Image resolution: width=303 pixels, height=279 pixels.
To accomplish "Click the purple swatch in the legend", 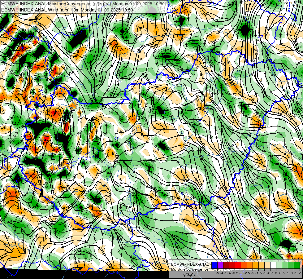I will click(x=220, y=265).
